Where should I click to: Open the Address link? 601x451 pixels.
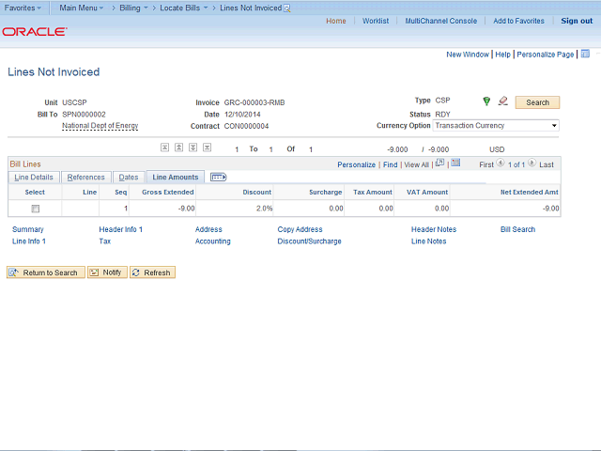coord(208,229)
